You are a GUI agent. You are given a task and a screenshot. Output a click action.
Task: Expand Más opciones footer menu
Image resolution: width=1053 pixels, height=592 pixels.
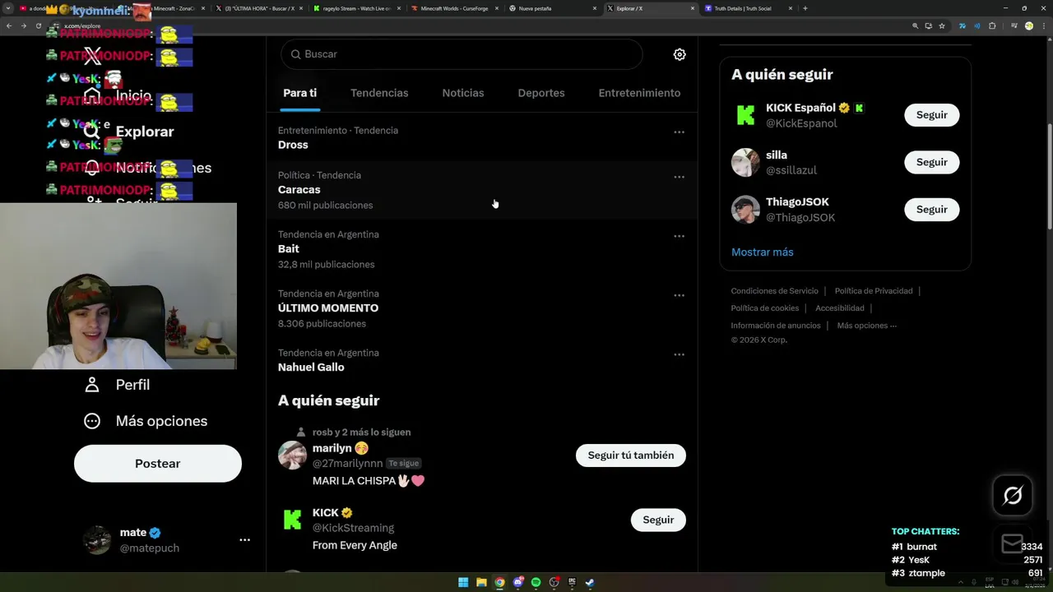coord(867,326)
